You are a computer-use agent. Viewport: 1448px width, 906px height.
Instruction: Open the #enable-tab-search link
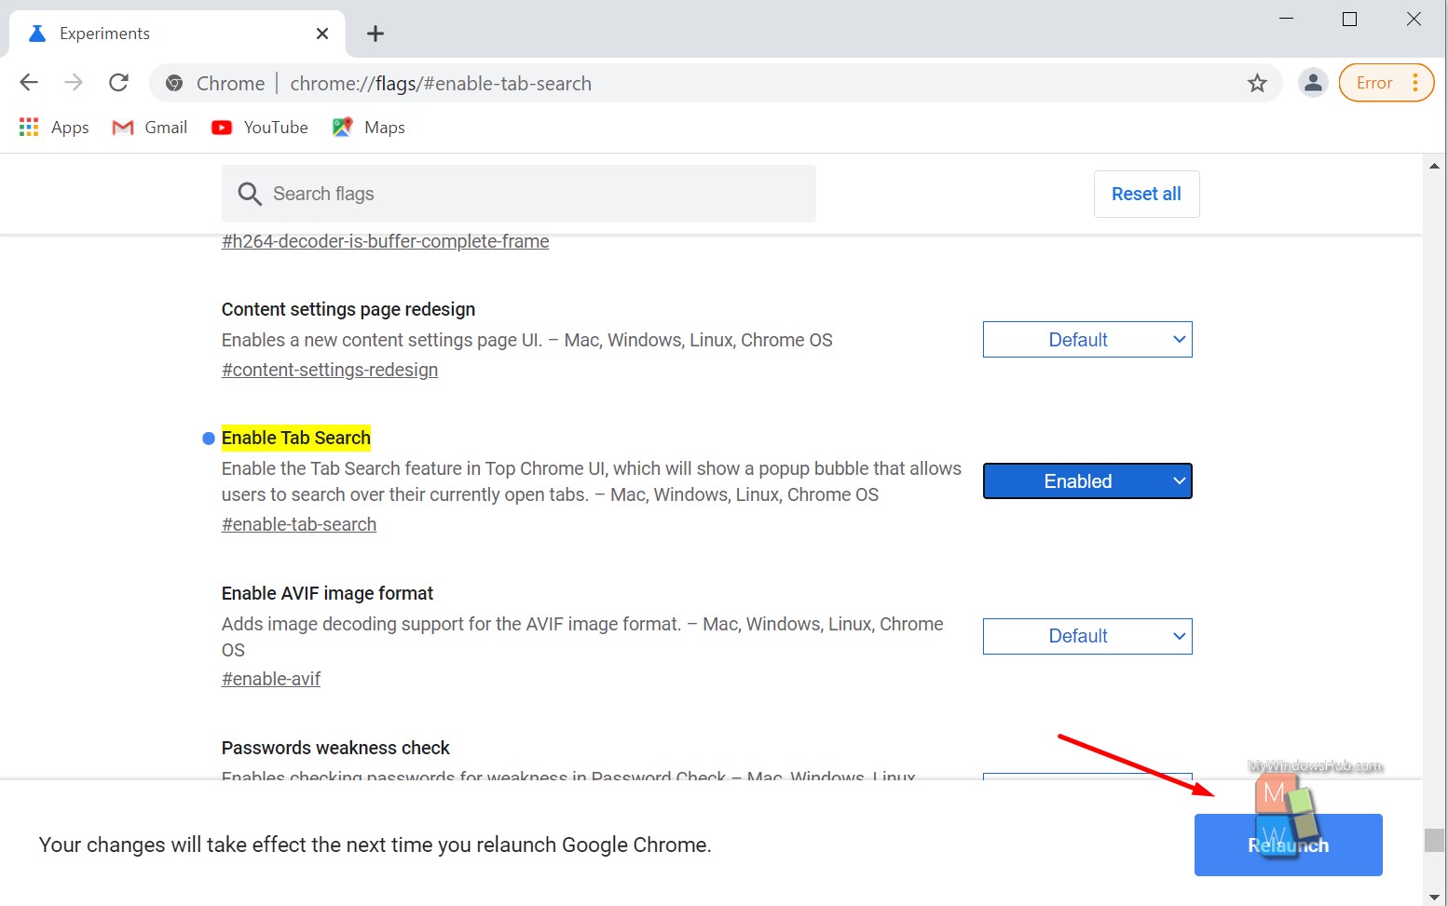[x=299, y=524]
